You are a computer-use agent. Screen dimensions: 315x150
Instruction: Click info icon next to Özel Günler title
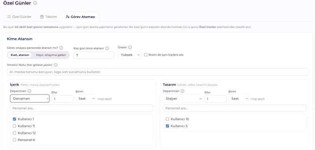point(35,3)
